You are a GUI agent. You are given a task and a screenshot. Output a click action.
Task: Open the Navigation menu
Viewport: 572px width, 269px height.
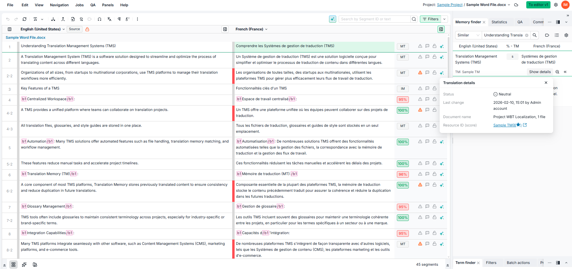point(59,5)
